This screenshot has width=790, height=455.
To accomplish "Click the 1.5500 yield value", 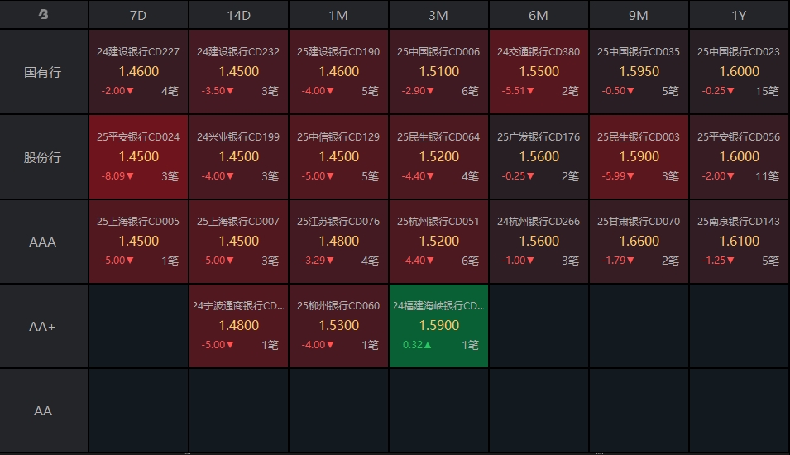I will 539,71.
